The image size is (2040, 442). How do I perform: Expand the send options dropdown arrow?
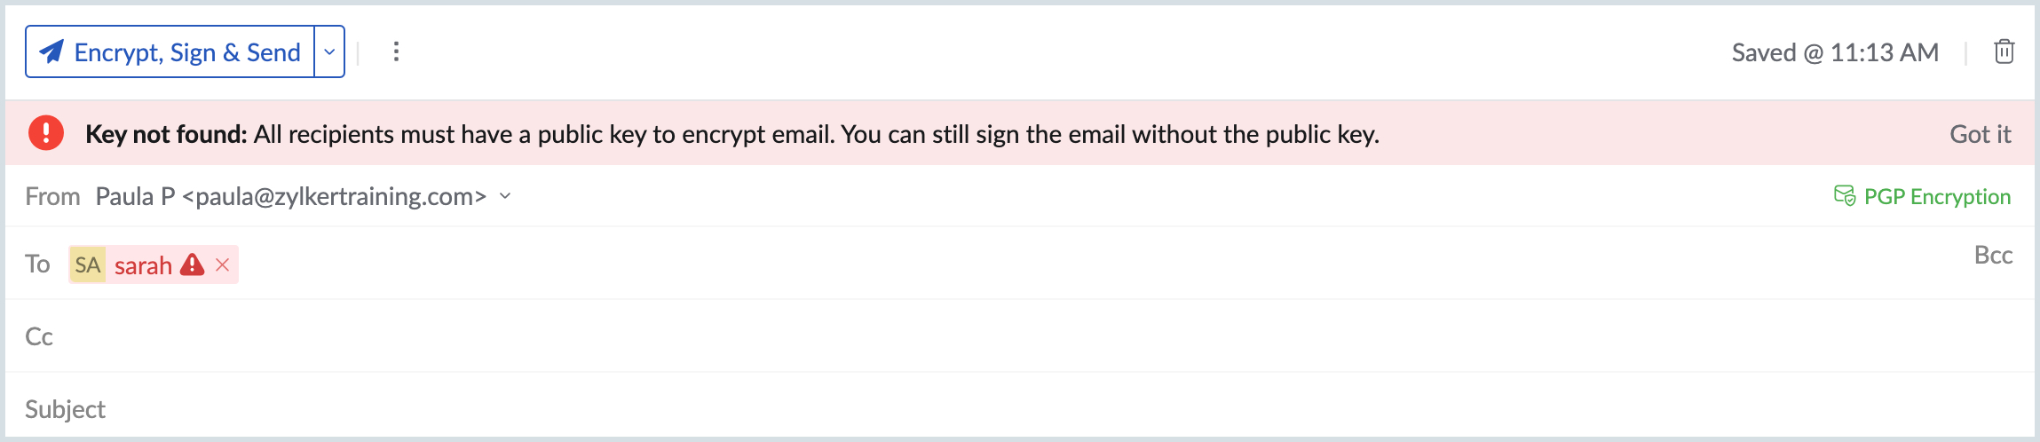coord(329,52)
